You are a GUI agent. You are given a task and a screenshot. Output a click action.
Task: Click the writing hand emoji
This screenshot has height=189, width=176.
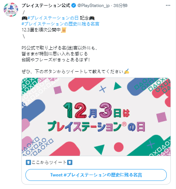coord(127,72)
